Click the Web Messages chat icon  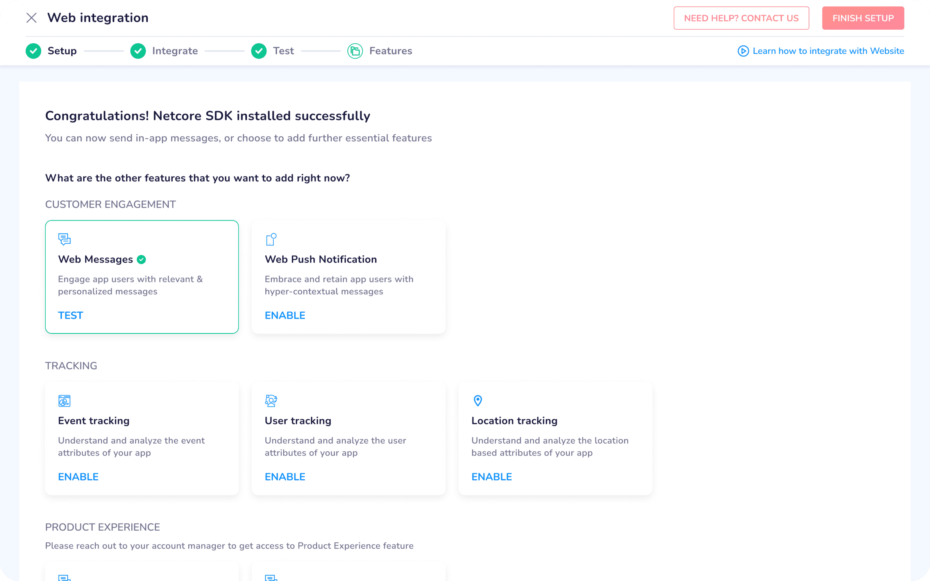click(x=64, y=239)
